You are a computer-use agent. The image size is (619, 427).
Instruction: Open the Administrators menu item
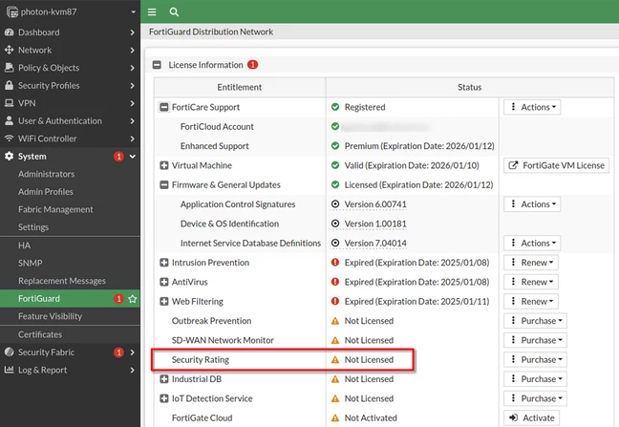point(46,174)
